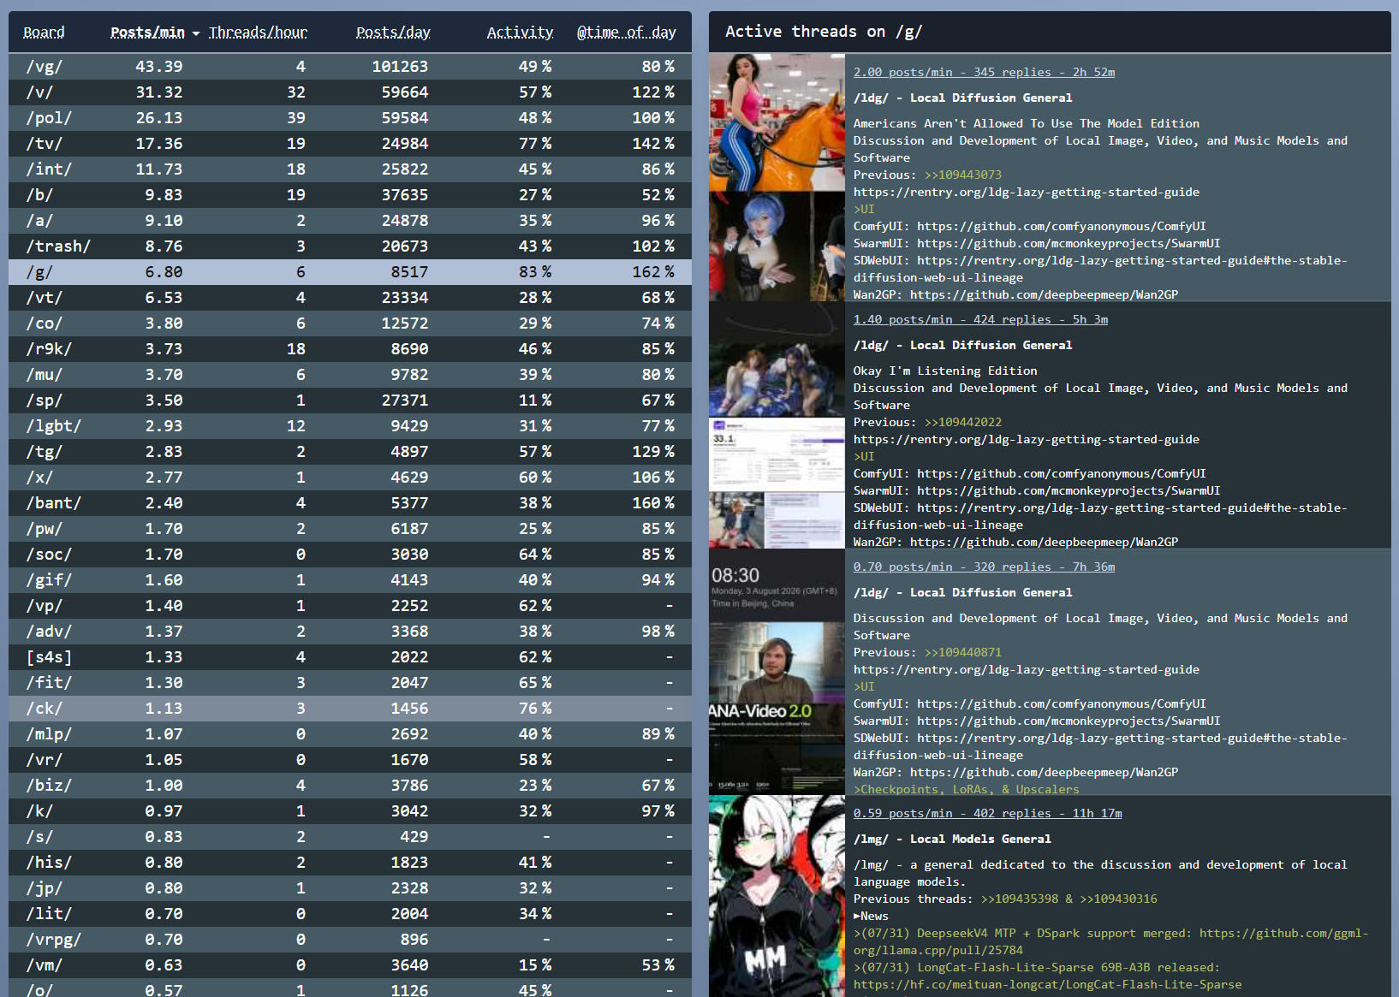The image size is (1399, 997).
Task: Select the /jp/ board row
Action: pyautogui.click(x=350, y=888)
